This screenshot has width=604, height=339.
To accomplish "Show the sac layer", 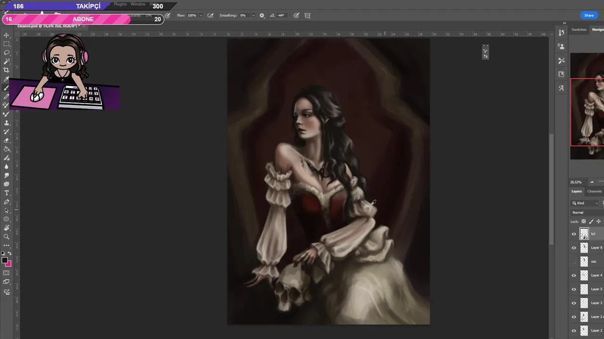I will click(x=574, y=261).
